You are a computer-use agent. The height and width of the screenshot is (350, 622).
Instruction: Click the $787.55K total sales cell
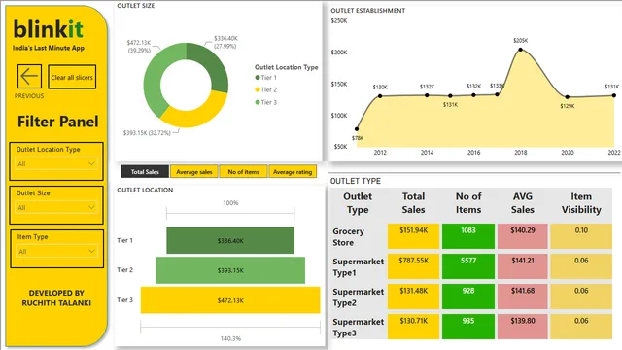click(x=413, y=266)
